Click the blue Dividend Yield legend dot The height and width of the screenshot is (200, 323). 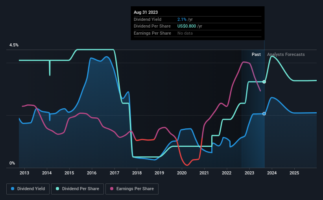pyautogui.click(x=13, y=189)
